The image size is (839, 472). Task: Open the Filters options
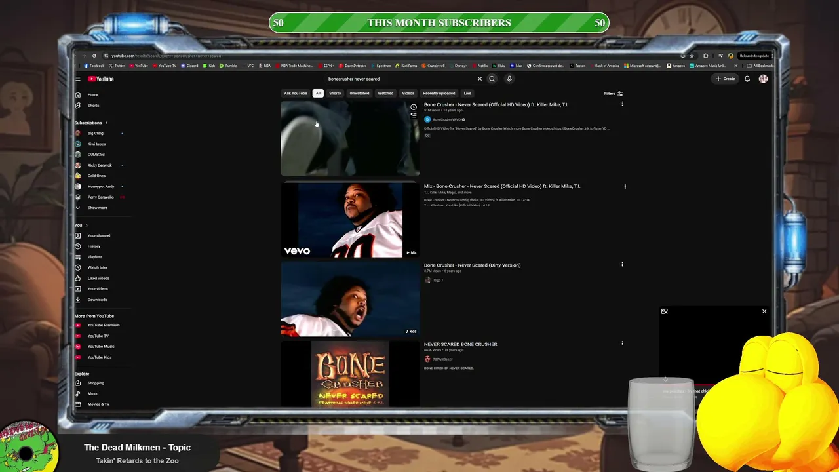coord(614,94)
